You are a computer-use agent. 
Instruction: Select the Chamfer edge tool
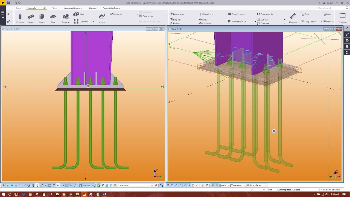tap(236, 14)
